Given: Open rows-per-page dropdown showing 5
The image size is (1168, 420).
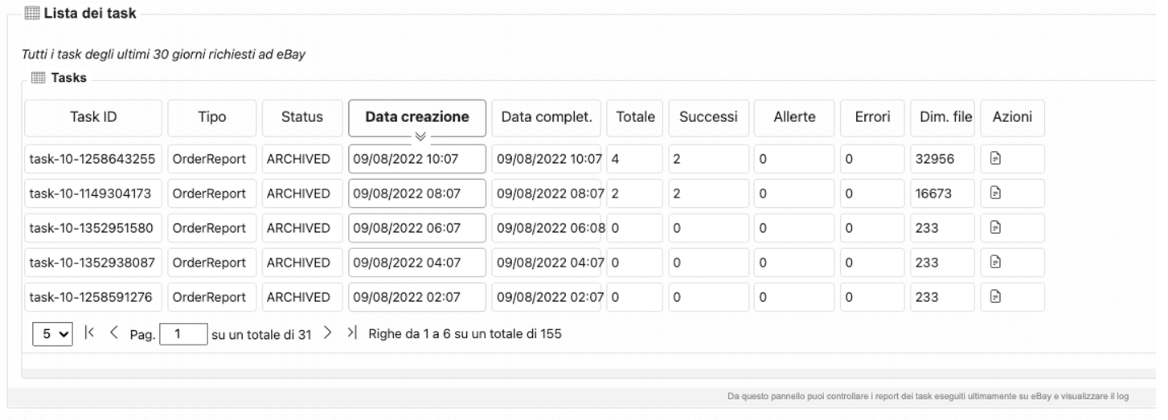Looking at the screenshot, I should pyautogui.click(x=52, y=334).
